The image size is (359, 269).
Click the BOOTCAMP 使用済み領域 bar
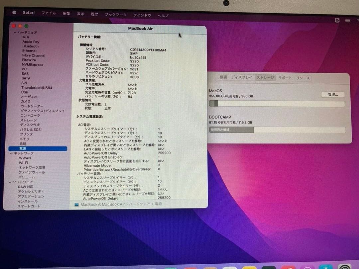point(231,130)
